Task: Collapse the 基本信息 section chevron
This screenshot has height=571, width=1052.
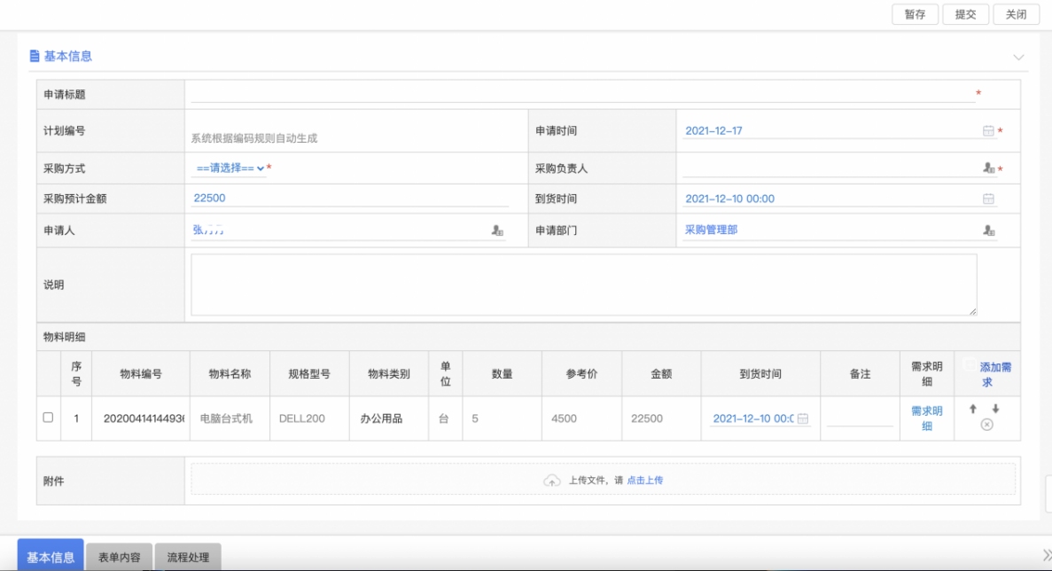Action: click(1018, 57)
